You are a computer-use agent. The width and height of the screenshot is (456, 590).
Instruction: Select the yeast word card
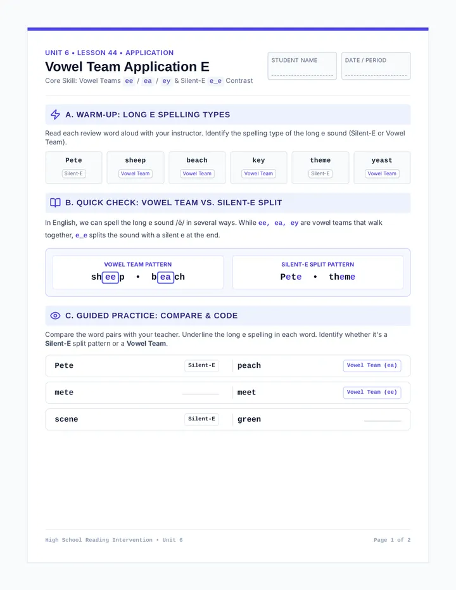382,168
